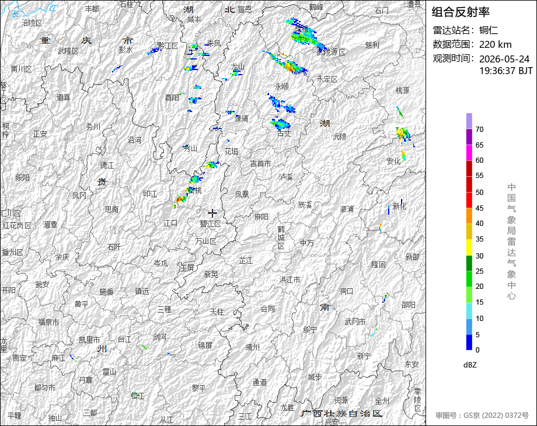Click the echo cluster north of 安化
Viewport: 537px width, 426px height.
click(403, 133)
